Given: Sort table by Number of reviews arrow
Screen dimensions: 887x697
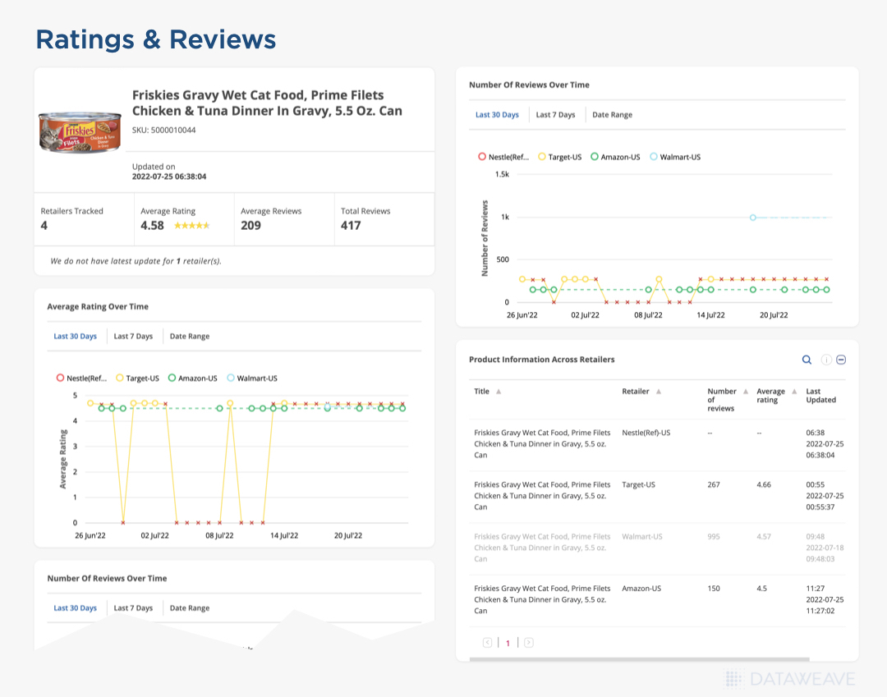Looking at the screenshot, I should click(x=746, y=391).
